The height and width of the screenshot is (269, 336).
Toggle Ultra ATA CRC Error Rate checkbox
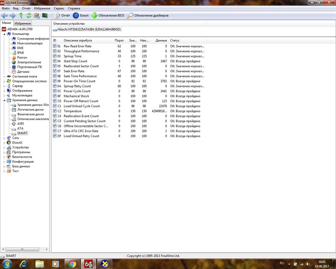tap(55, 131)
